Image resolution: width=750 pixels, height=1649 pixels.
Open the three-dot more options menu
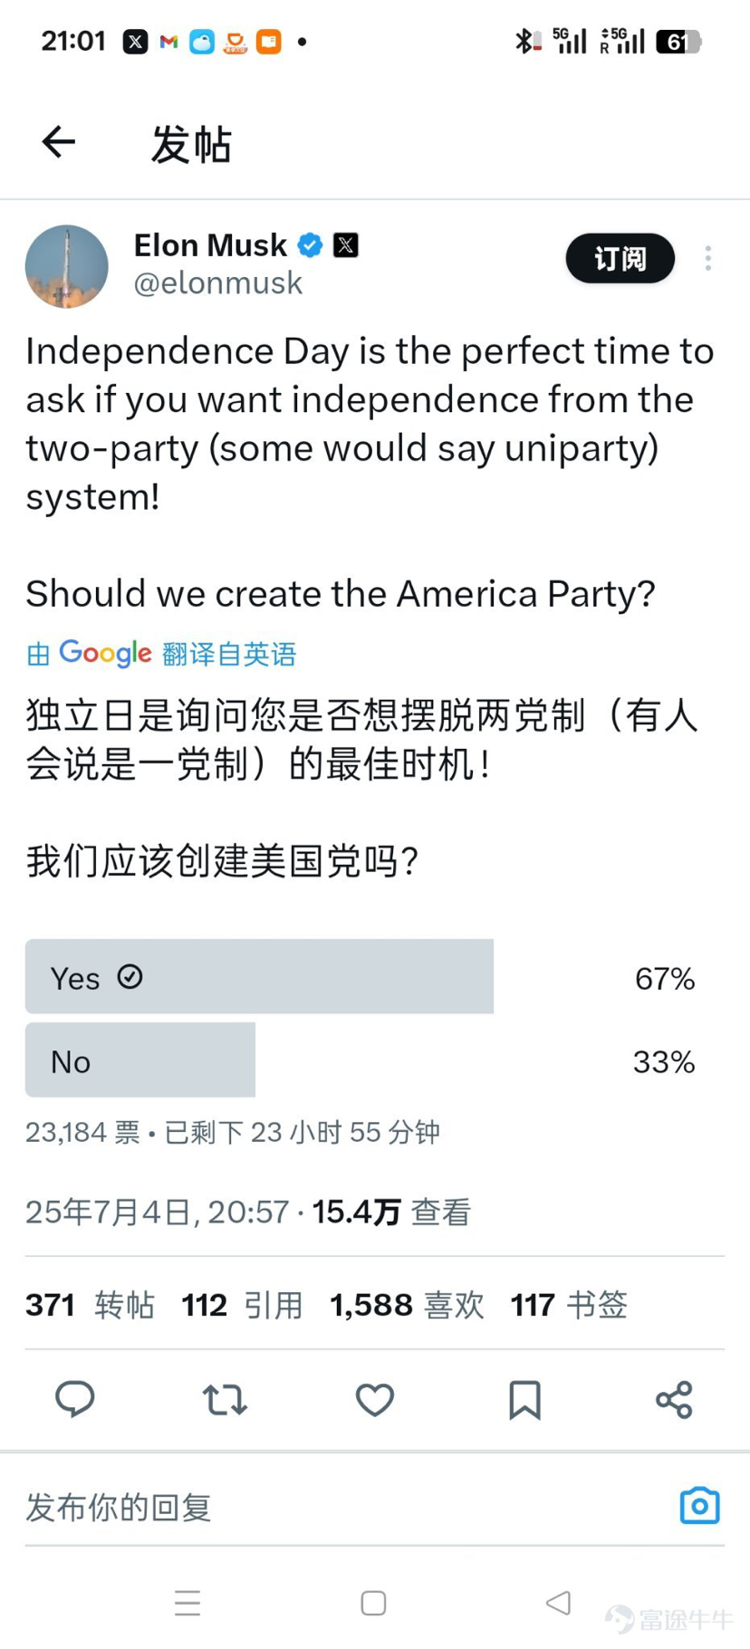pos(708,258)
